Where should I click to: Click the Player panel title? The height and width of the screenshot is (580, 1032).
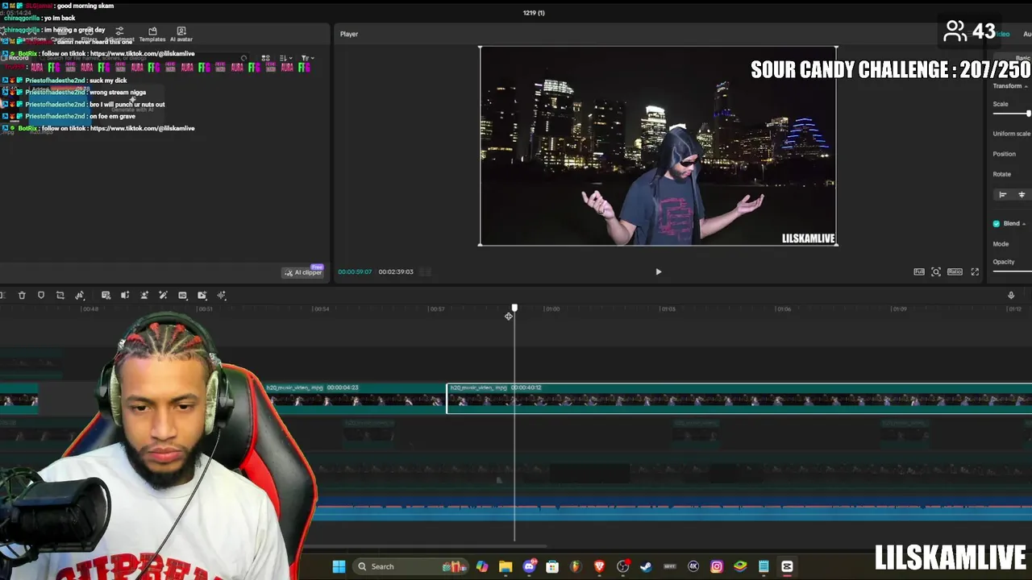click(349, 34)
